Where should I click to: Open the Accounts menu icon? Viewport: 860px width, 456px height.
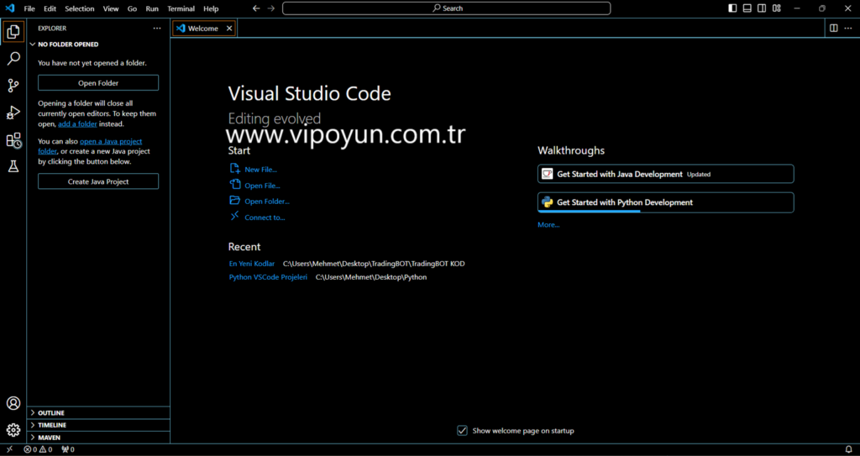13,403
